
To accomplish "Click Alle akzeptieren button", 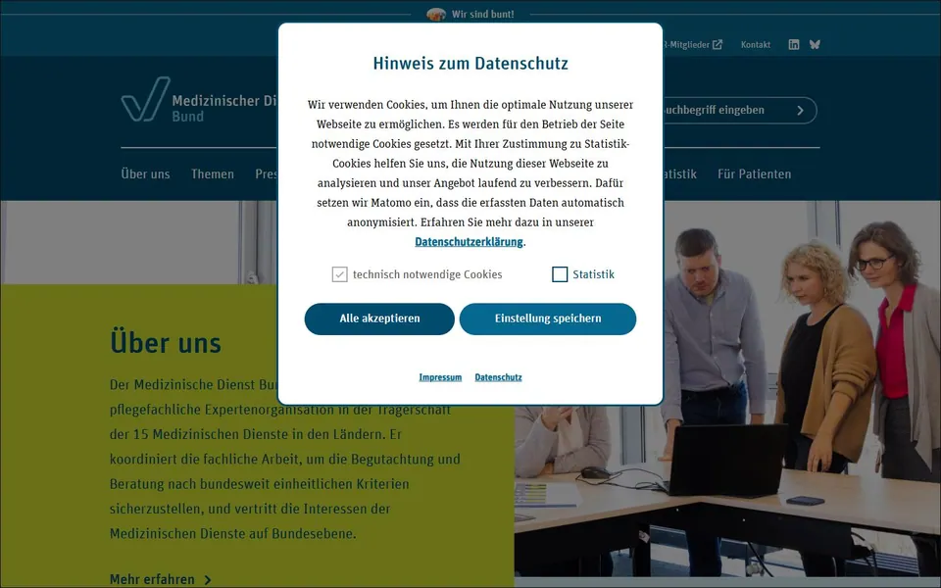I will coord(379,318).
